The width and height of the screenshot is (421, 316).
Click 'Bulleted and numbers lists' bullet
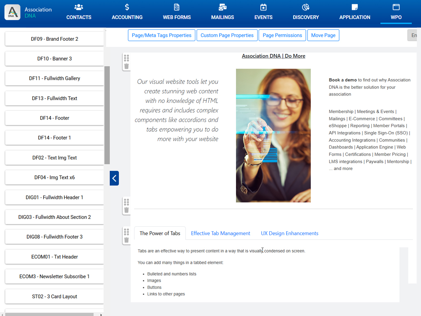coord(171,274)
